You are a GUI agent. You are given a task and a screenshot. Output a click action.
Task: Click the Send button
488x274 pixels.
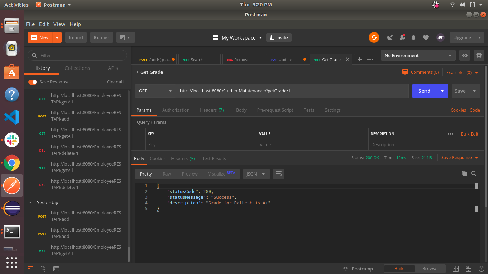pyautogui.click(x=424, y=91)
